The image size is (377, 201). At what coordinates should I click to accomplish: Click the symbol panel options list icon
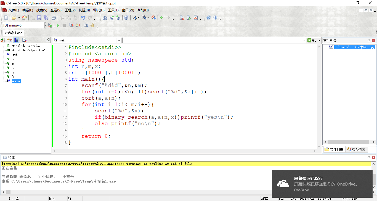tap(24, 40)
